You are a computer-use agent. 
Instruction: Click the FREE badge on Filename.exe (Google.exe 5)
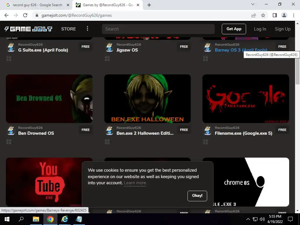click(x=282, y=130)
